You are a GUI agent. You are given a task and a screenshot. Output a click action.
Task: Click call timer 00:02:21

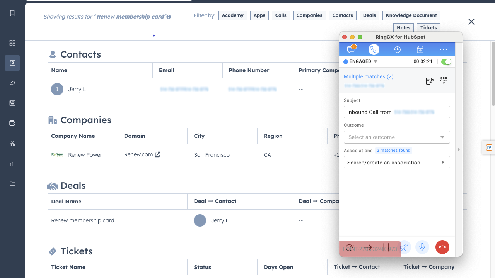coord(423,61)
